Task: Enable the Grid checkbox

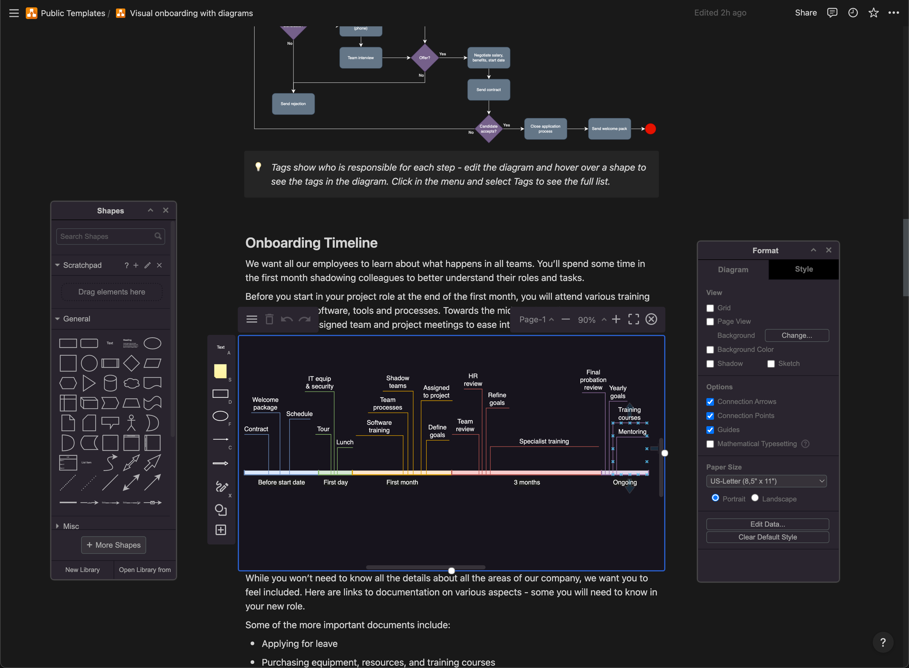Action: 710,308
